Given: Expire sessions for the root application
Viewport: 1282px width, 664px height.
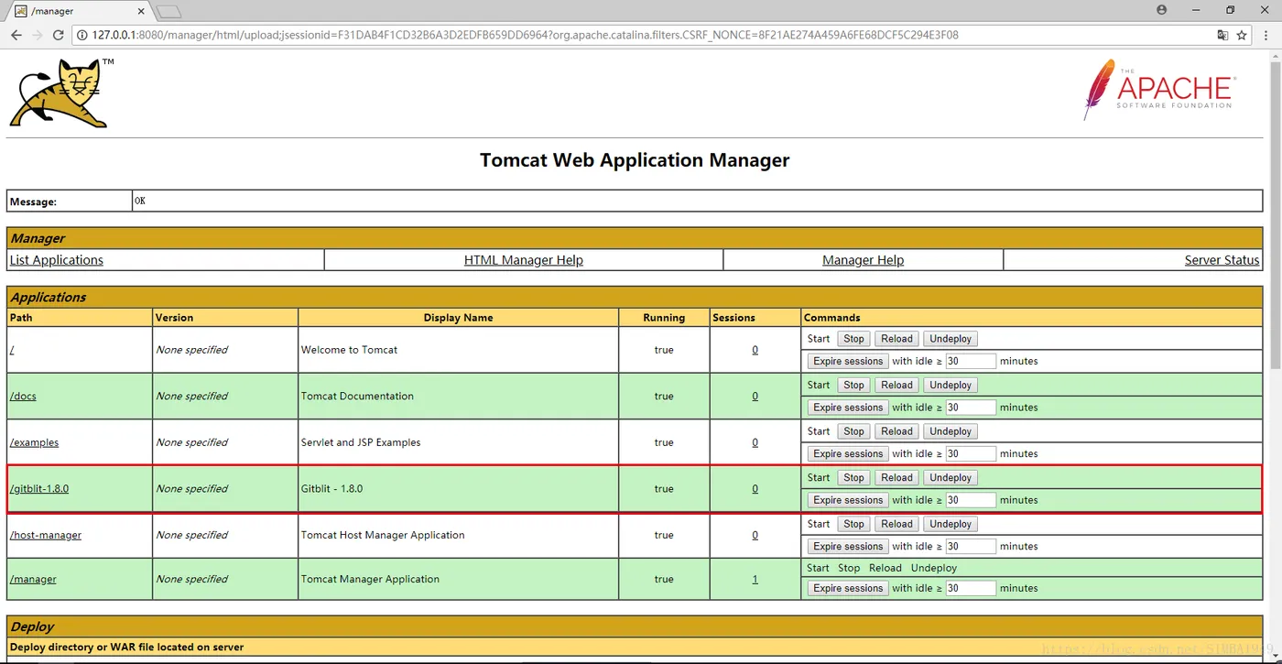Looking at the screenshot, I should click(x=848, y=361).
